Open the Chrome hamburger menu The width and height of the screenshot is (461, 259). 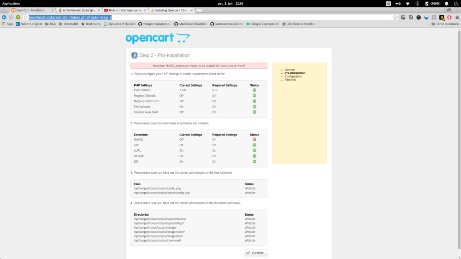click(x=456, y=17)
